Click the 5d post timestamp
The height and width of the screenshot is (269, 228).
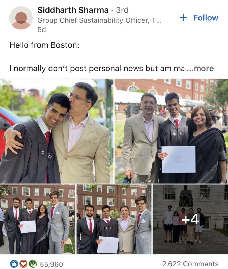[x=42, y=30]
